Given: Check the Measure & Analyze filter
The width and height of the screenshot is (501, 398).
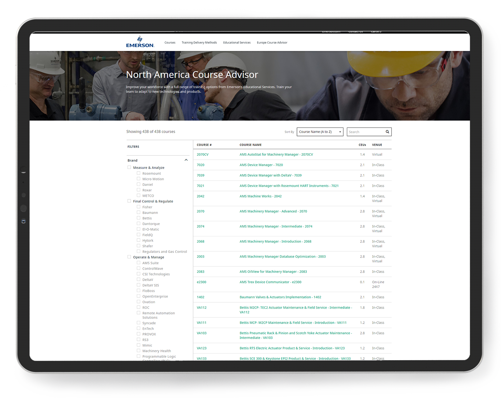Looking at the screenshot, I should click(129, 167).
